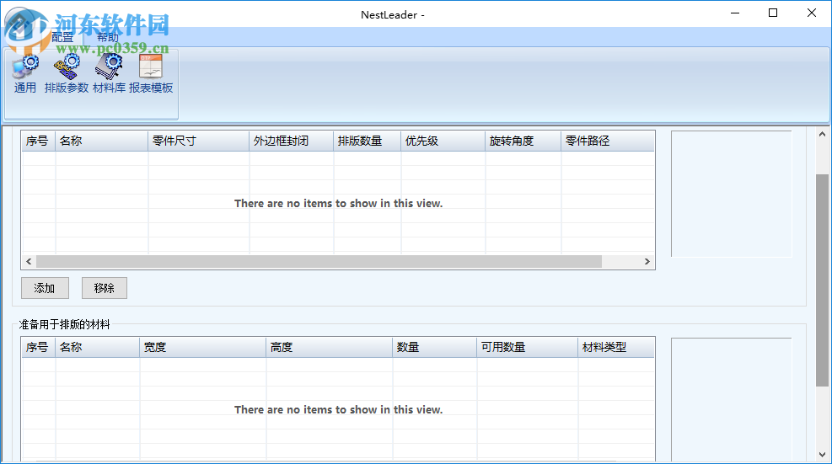Click the main vertical scrollbar thumb
This screenshot has width=832, height=464.
coord(822,280)
